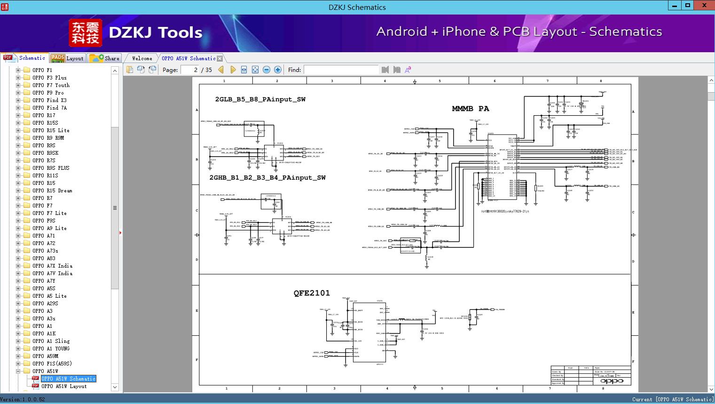Viewport: 715px width, 404px height.
Task: Open the Share tab
Action: tap(105, 58)
